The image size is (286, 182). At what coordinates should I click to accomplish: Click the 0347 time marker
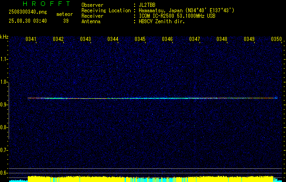[x=195, y=39]
